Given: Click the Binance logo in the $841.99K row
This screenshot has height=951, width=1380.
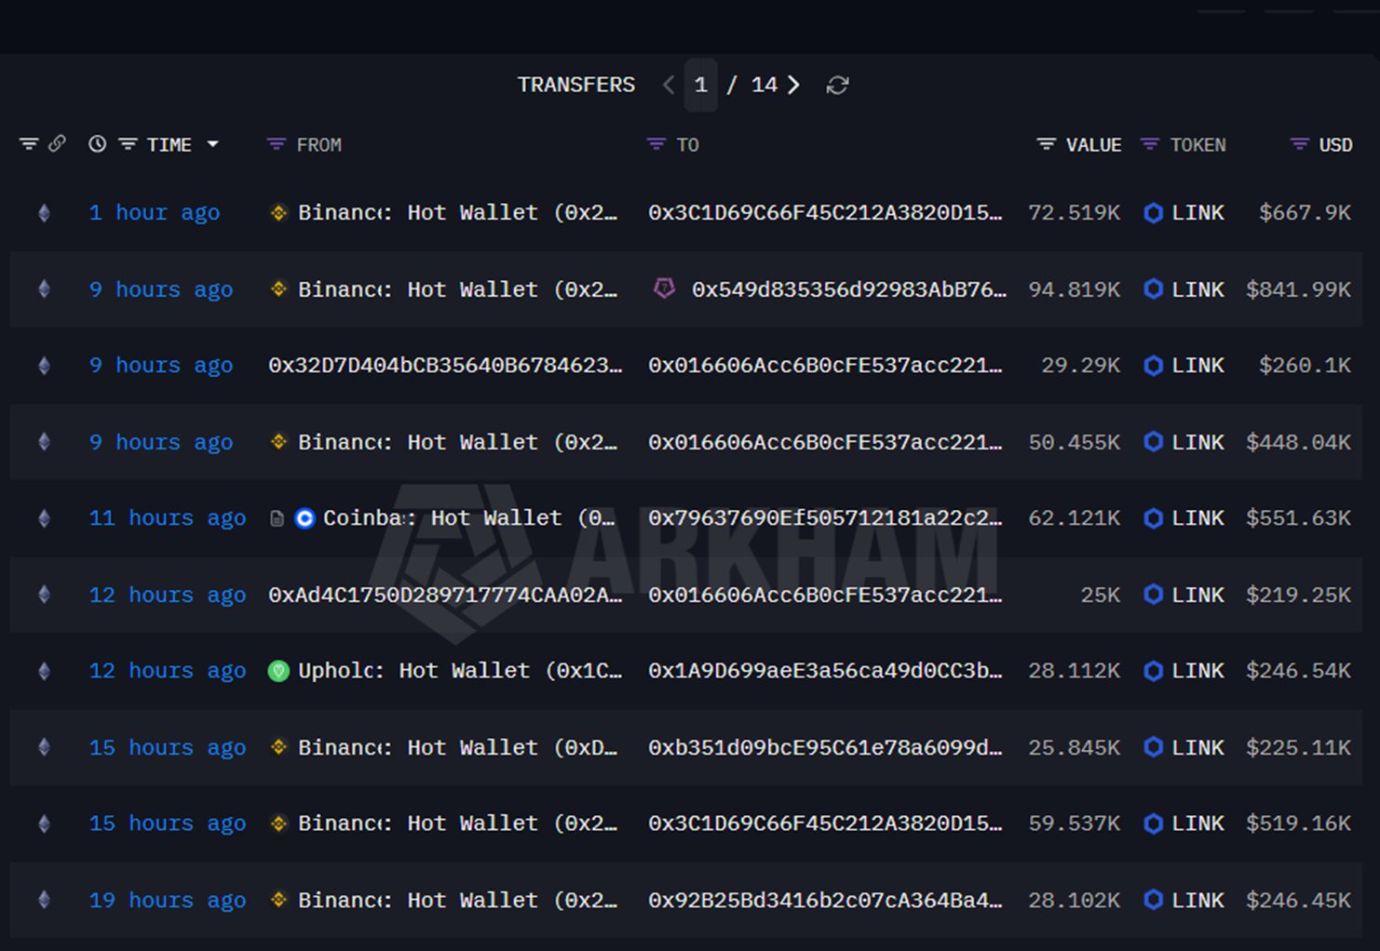Looking at the screenshot, I should 278,289.
